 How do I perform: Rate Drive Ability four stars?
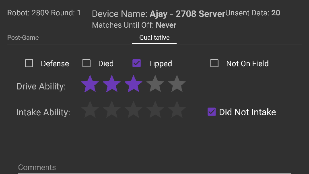click(x=155, y=85)
